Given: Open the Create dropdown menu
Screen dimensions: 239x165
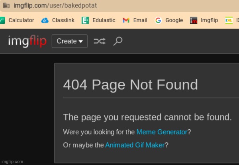Looking at the screenshot, I should (69, 41).
